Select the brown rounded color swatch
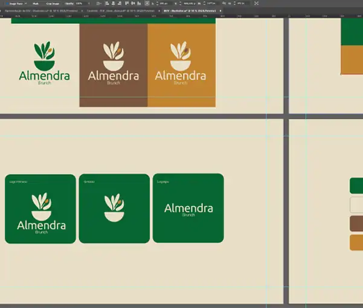Viewport: 363px width, 308px height. pos(356,223)
